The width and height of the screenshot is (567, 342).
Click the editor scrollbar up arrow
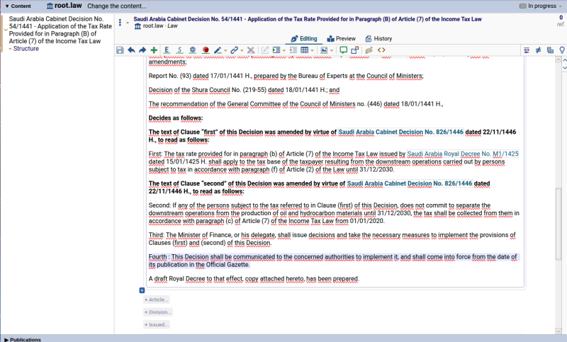point(558,59)
